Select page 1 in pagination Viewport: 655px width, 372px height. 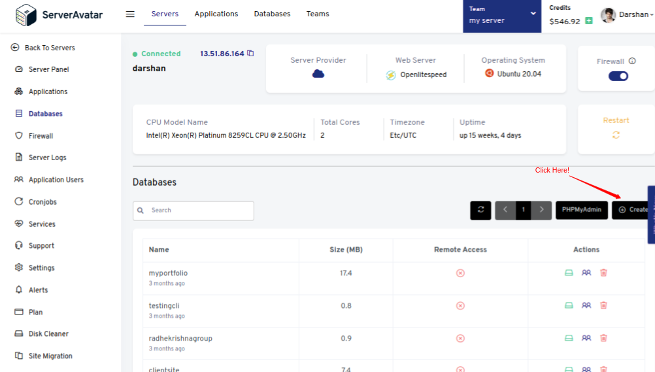pos(524,210)
